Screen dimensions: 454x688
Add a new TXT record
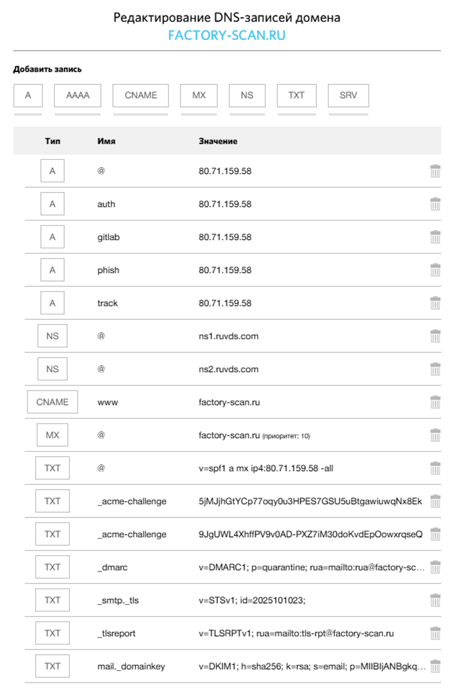(x=297, y=96)
